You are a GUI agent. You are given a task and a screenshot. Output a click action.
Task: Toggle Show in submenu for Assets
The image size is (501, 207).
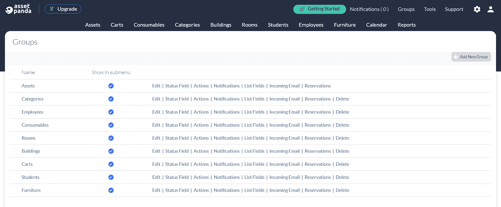[x=111, y=86]
